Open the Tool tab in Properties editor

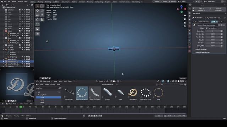pos(189,9)
